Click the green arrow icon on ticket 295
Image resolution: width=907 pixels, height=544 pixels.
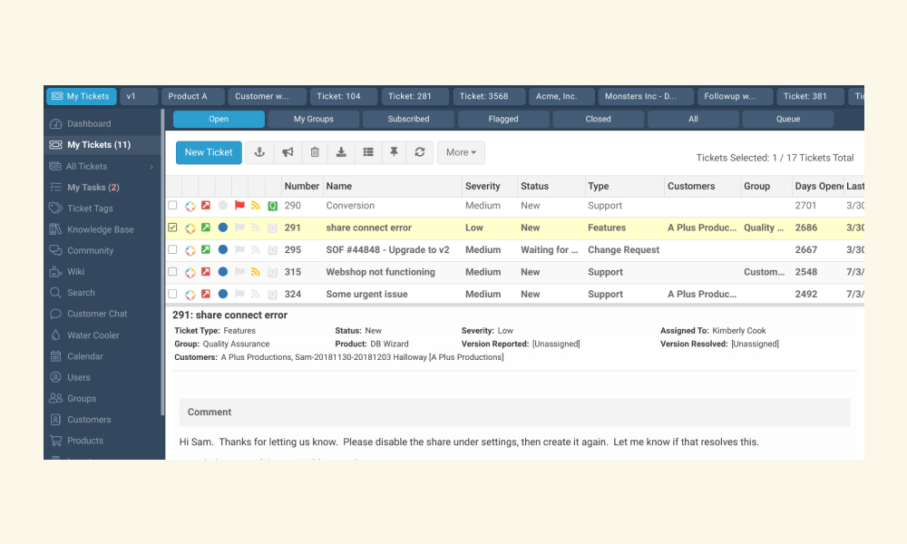pos(206,249)
